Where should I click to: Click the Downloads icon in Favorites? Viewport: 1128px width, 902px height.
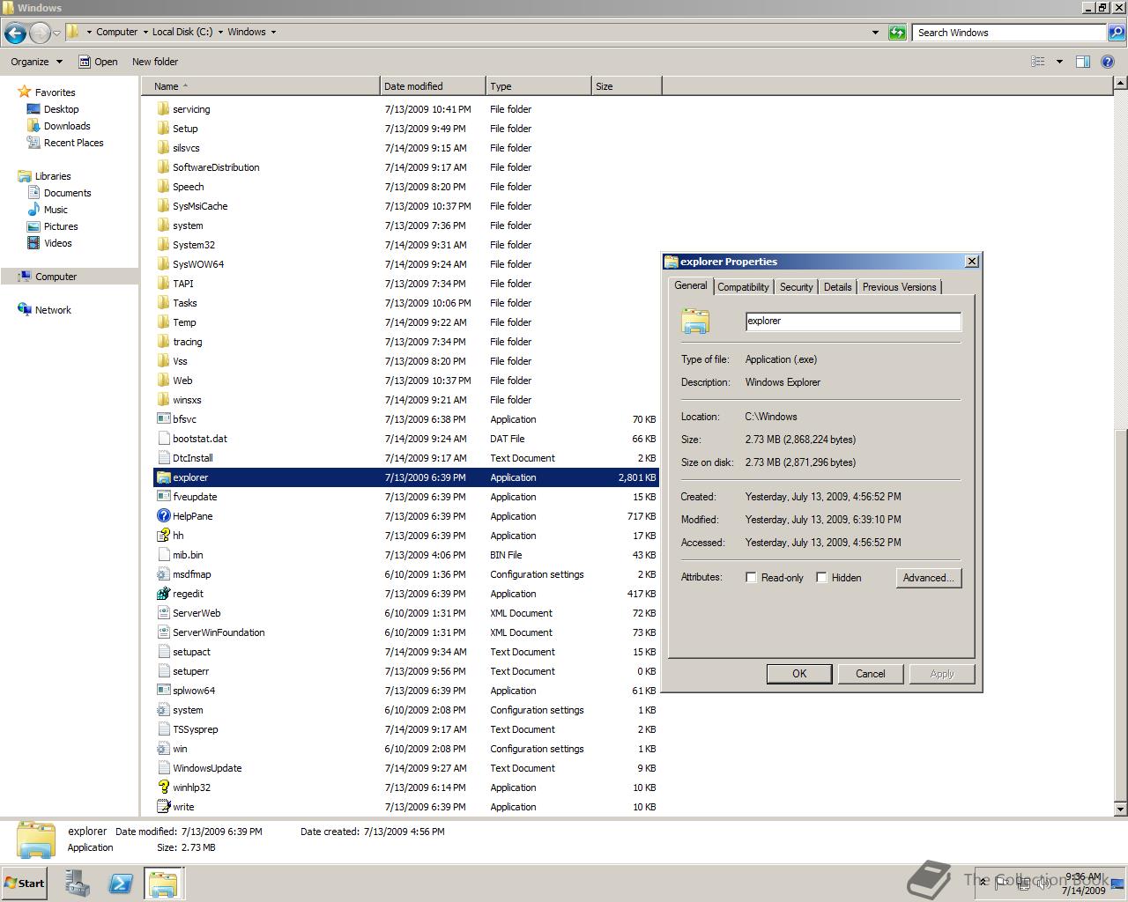click(x=33, y=126)
